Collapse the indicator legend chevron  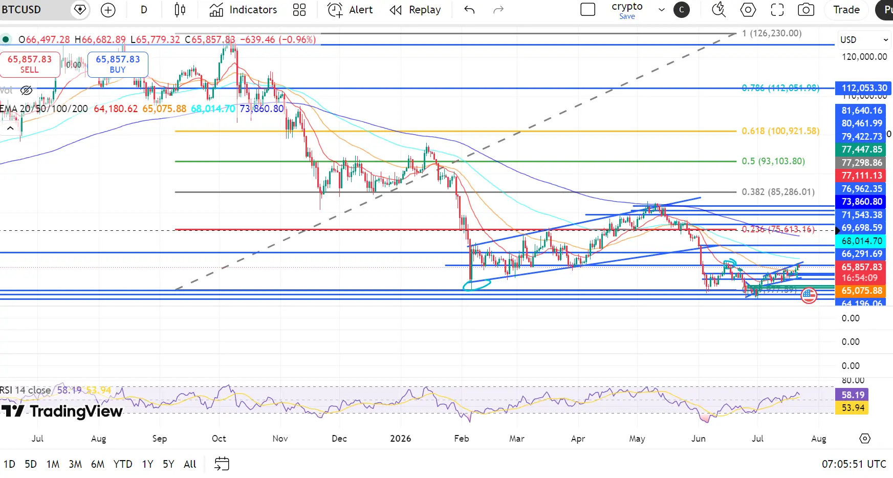click(x=10, y=128)
